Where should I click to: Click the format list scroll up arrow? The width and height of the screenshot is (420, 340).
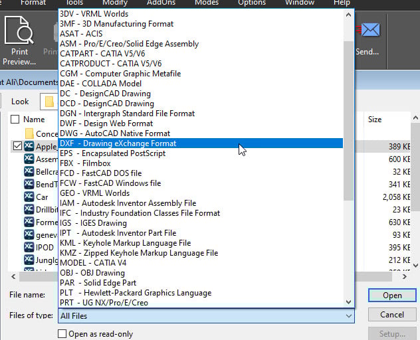348,15
